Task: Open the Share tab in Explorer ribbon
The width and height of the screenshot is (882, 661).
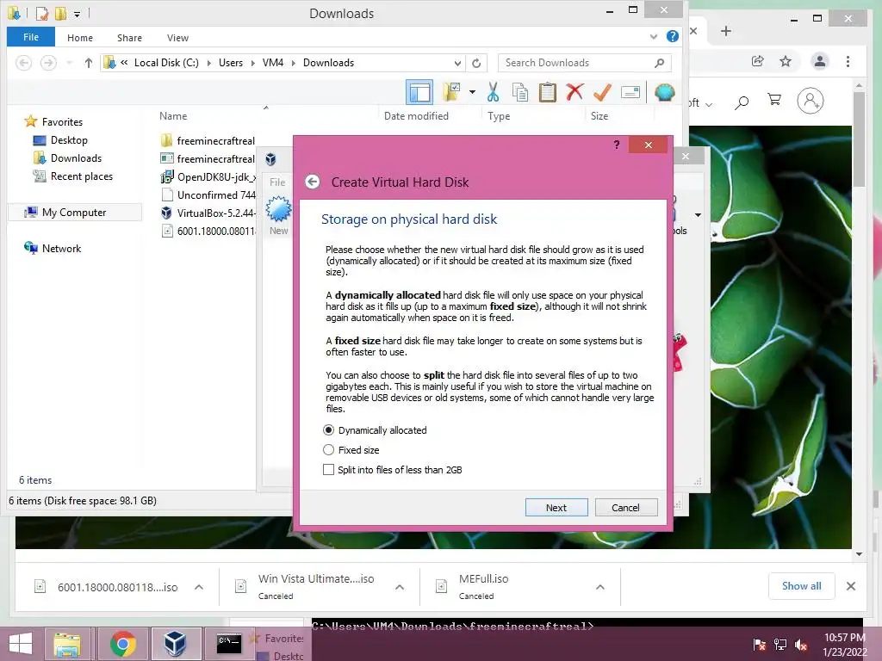Action: click(x=129, y=38)
